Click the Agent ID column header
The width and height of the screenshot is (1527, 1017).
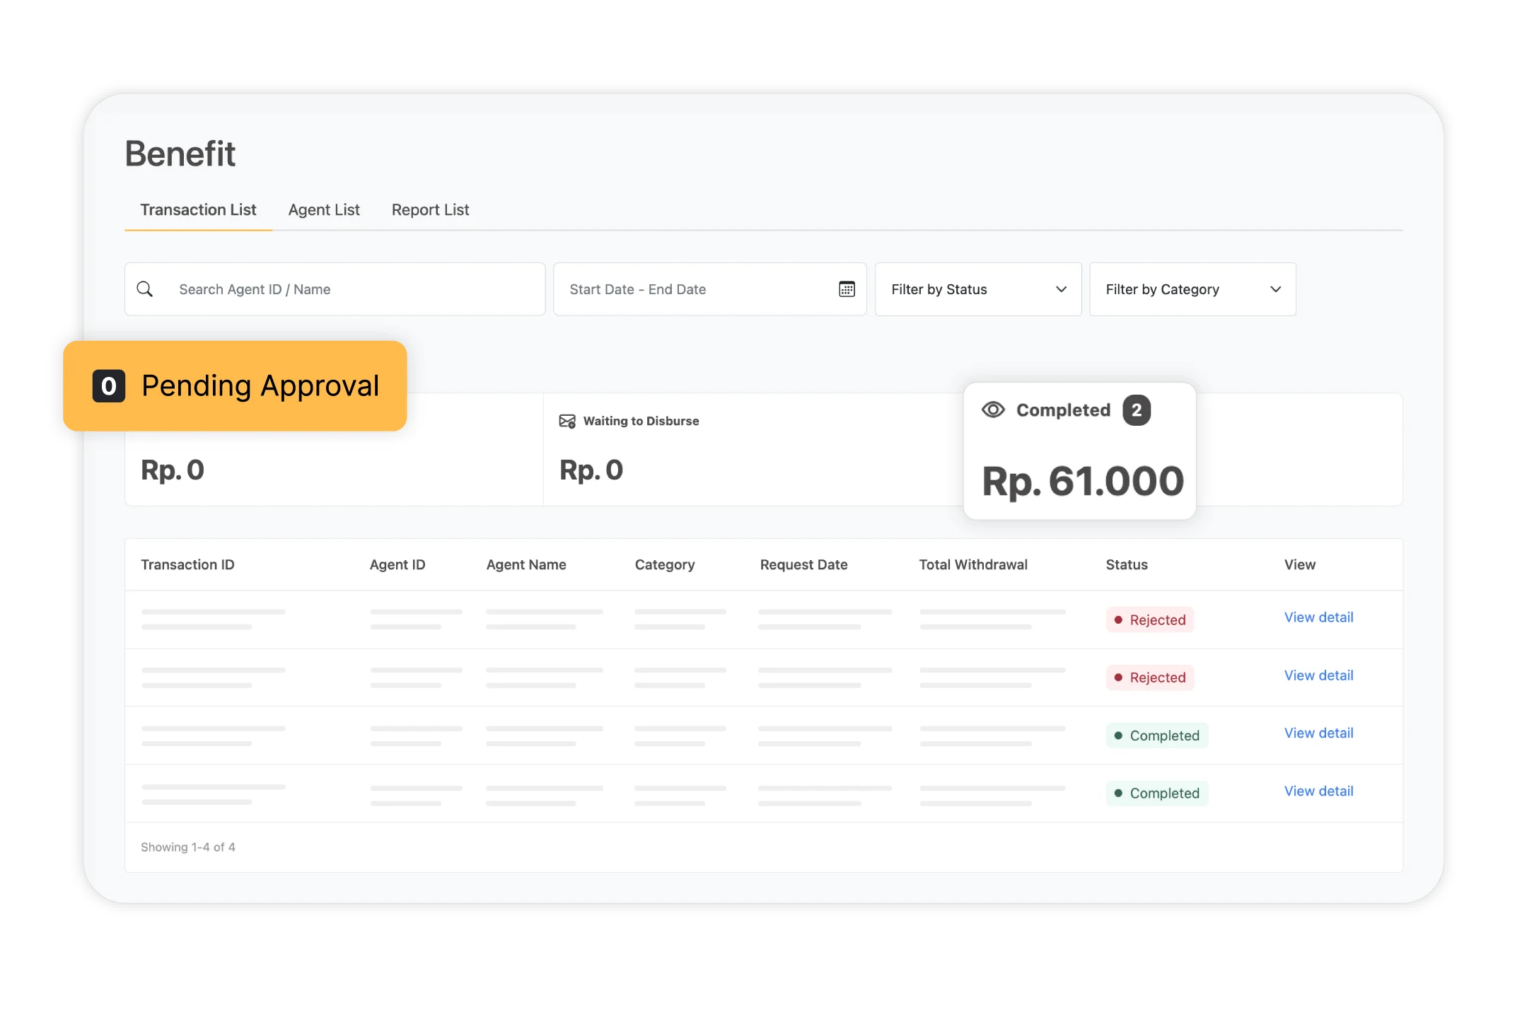(397, 564)
